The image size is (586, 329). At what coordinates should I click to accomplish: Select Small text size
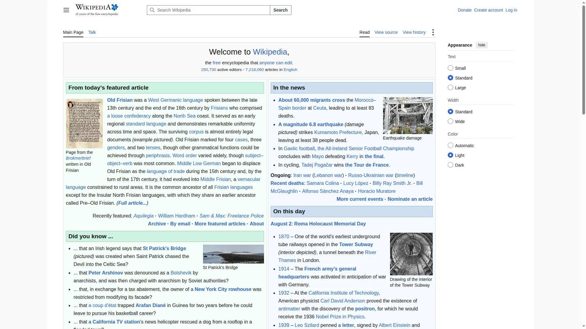click(450, 68)
